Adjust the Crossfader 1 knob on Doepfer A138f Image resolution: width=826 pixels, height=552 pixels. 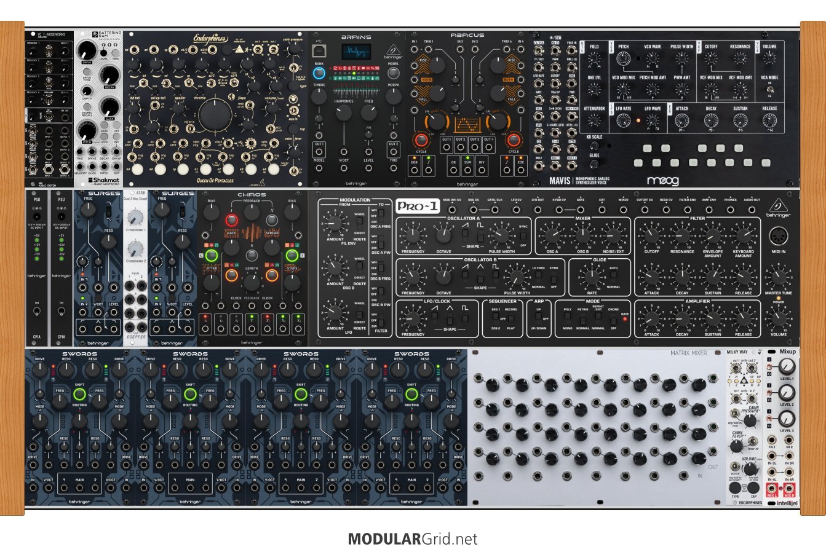(136, 217)
